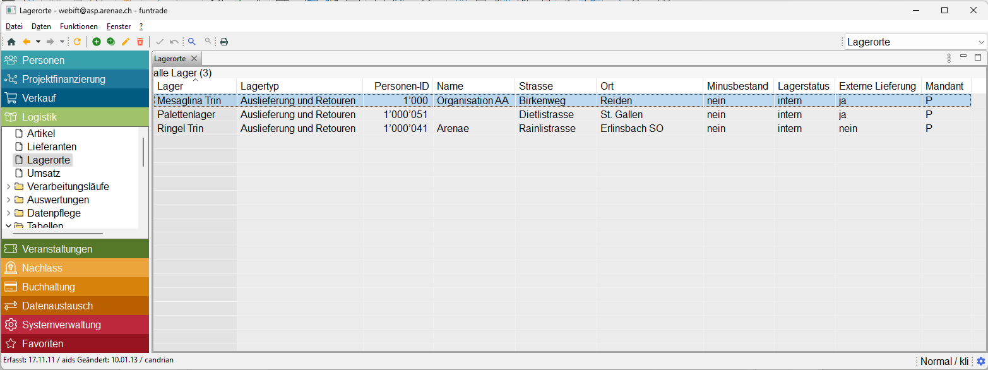Viewport: 988px width, 370px height.
Task: Open back-navigation history dropdown arrow
Action: point(38,42)
